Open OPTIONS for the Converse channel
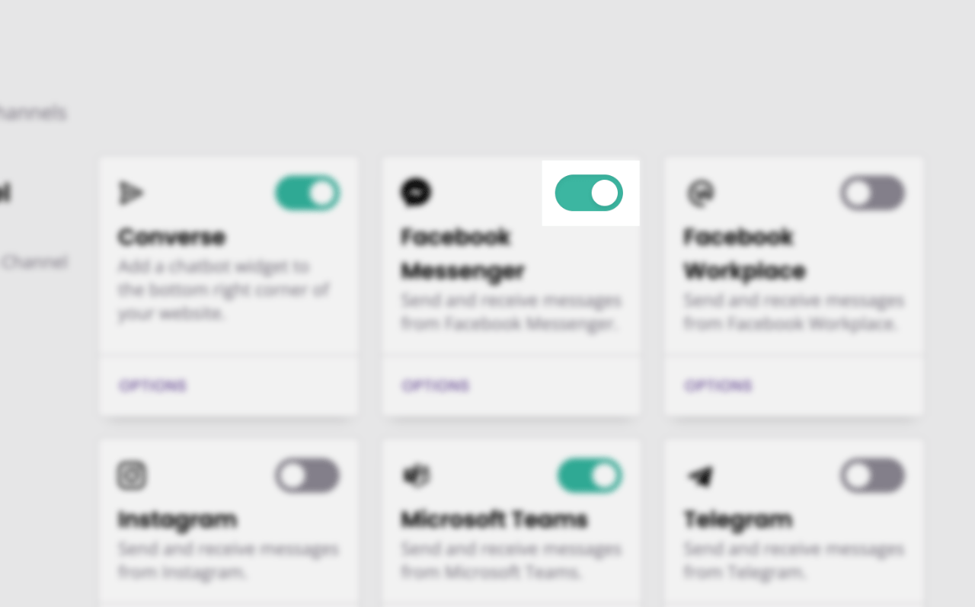This screenshot has height=607, width=975. point(152,385)
